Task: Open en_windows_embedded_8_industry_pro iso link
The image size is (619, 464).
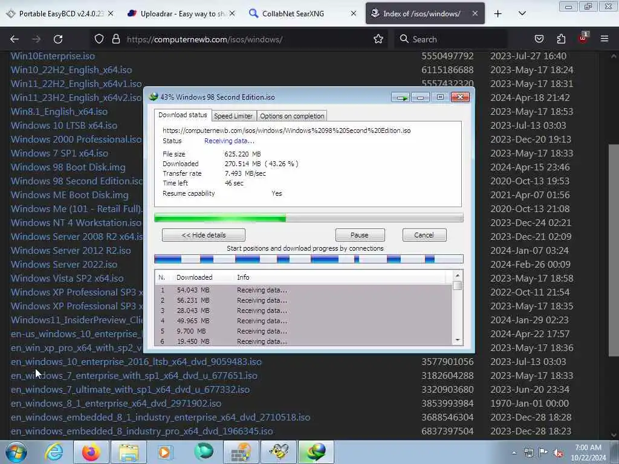Action: [x=141, y=431]
